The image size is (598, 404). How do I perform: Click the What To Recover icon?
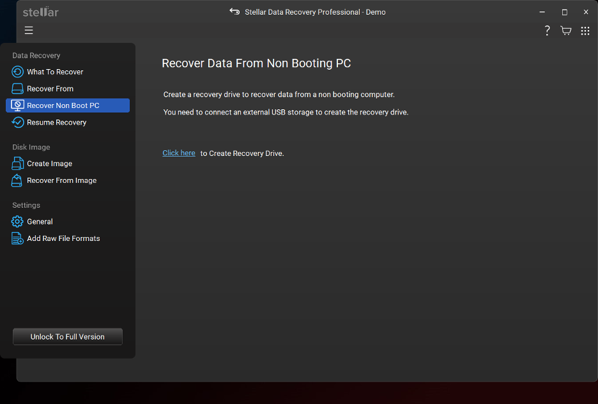pyautogui.click(x=17, y=72)
